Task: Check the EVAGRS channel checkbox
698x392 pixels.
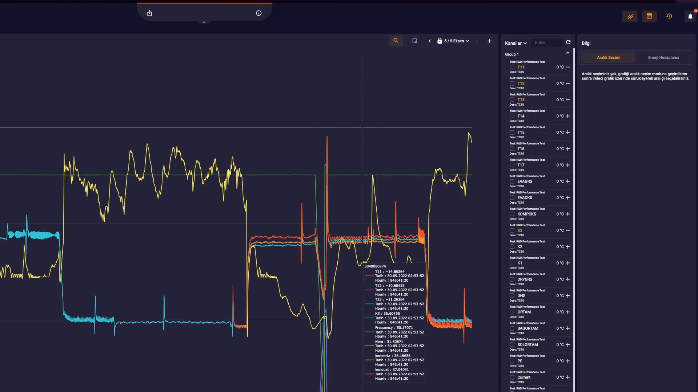Action: 512,181
